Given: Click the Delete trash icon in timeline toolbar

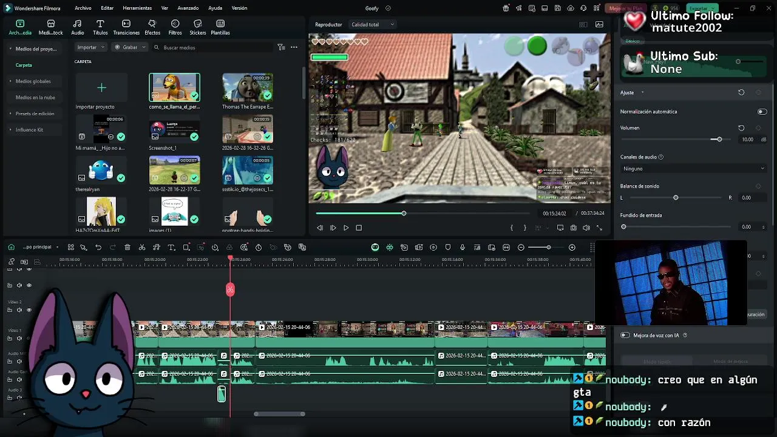Looking at the screenshot, I should coord(127,248).
